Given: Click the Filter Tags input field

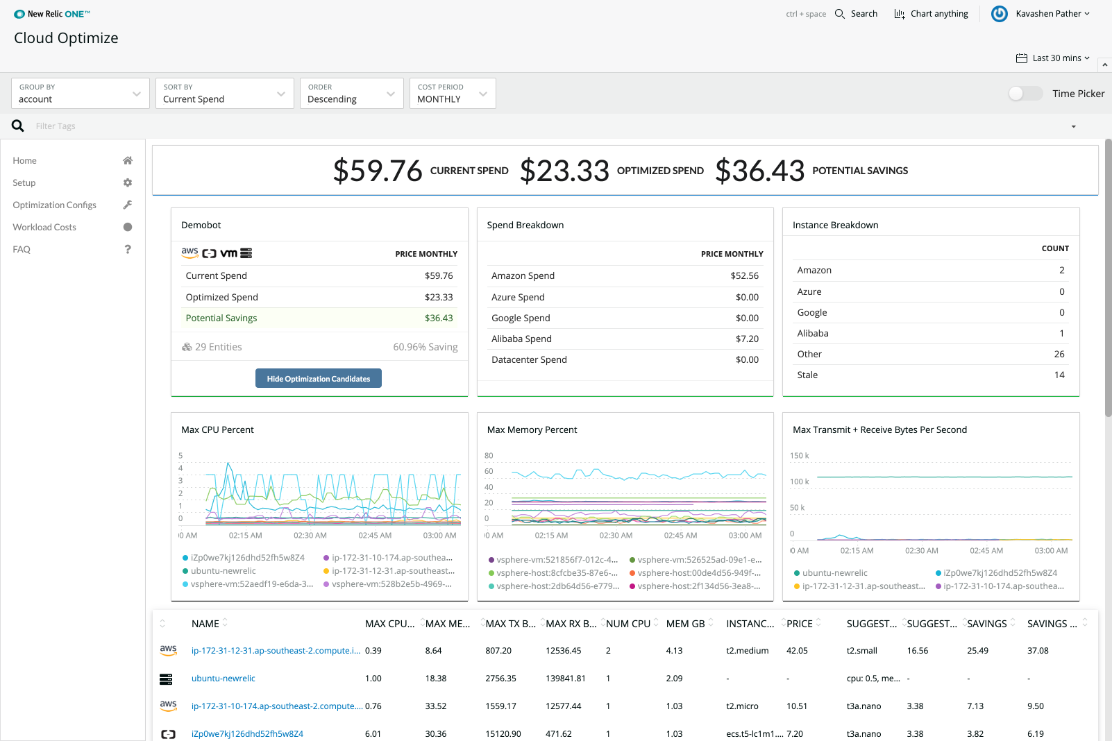Looking at the screenshot, I should tap(548, 126).
